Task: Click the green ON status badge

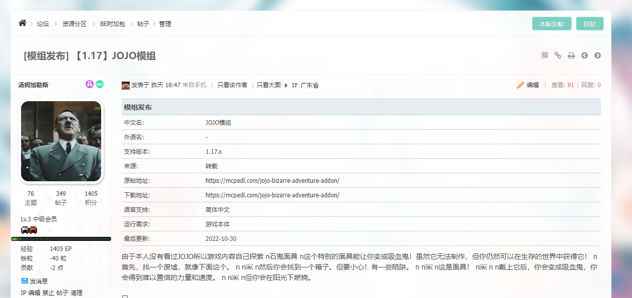Action: click(x=100, y=84)
